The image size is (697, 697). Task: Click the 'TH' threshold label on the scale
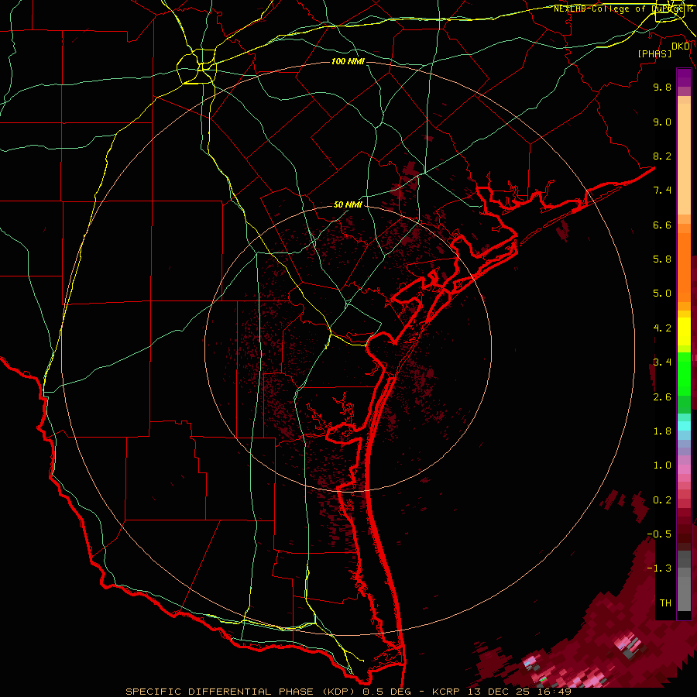pyautogui.click(x=665, y=603)
